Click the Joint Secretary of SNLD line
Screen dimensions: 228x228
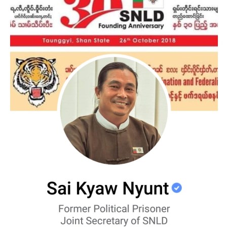114,221
